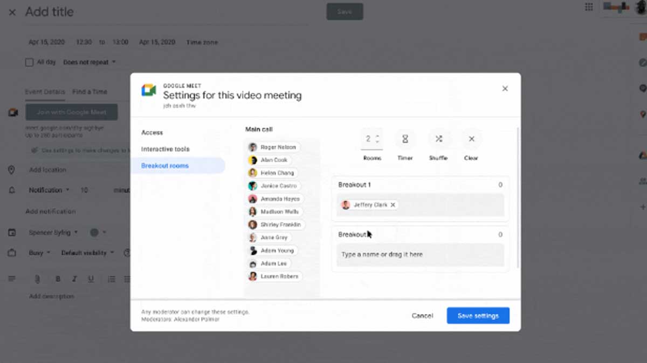Save the meeting settings
The image size is (647, 363).
478,316
